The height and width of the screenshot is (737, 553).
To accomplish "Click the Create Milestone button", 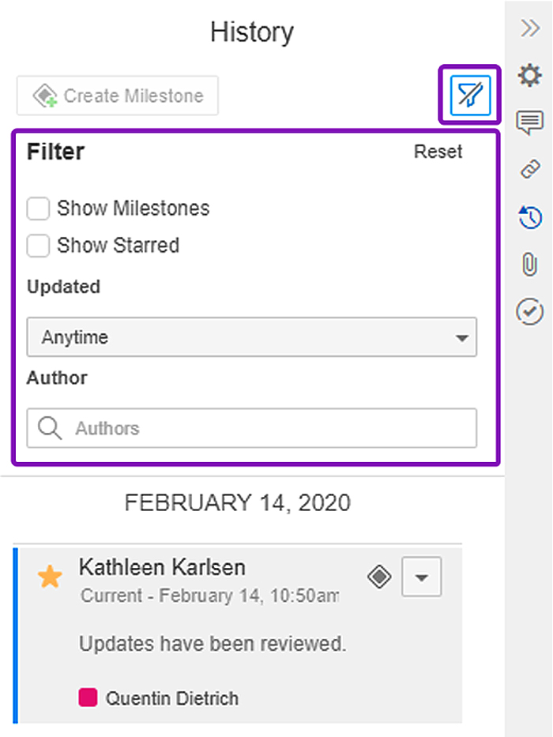I will pyautogui.click(x=118, y=96).
